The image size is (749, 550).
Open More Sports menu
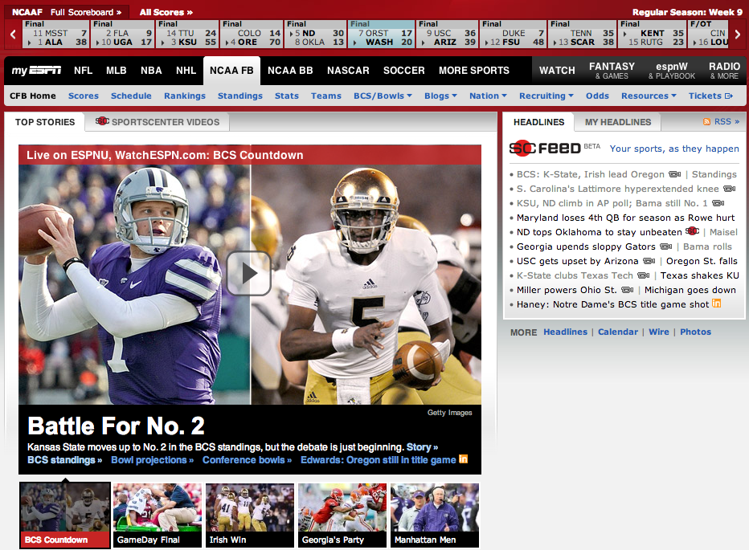click(x=474, y=71)
